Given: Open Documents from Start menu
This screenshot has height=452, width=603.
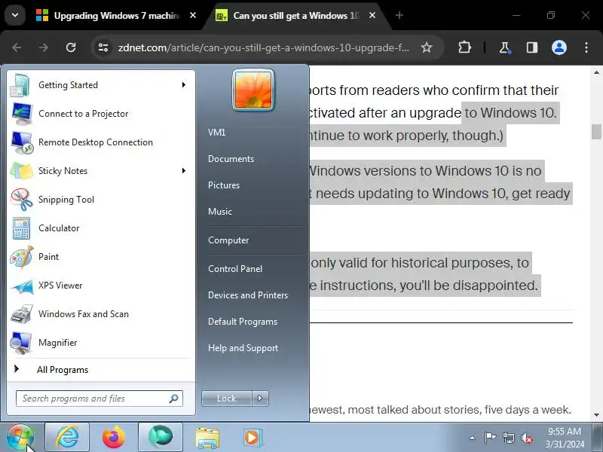Looking at the screenshot, I should [231, 159].
